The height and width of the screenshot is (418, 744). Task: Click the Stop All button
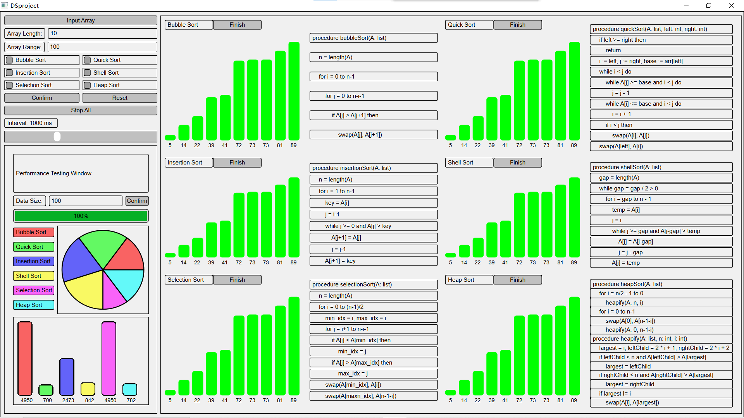[x=81, y=110]
